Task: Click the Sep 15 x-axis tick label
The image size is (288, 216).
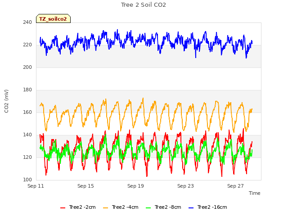Action: (x=85, y=186)
